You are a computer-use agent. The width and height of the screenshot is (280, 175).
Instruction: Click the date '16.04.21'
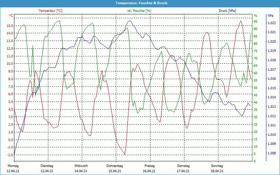tap(149, 171)
